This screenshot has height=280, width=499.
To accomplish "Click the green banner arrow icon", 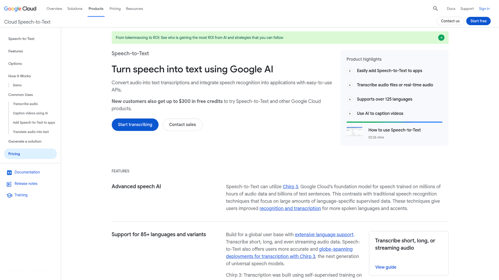I will pos(441,38).
